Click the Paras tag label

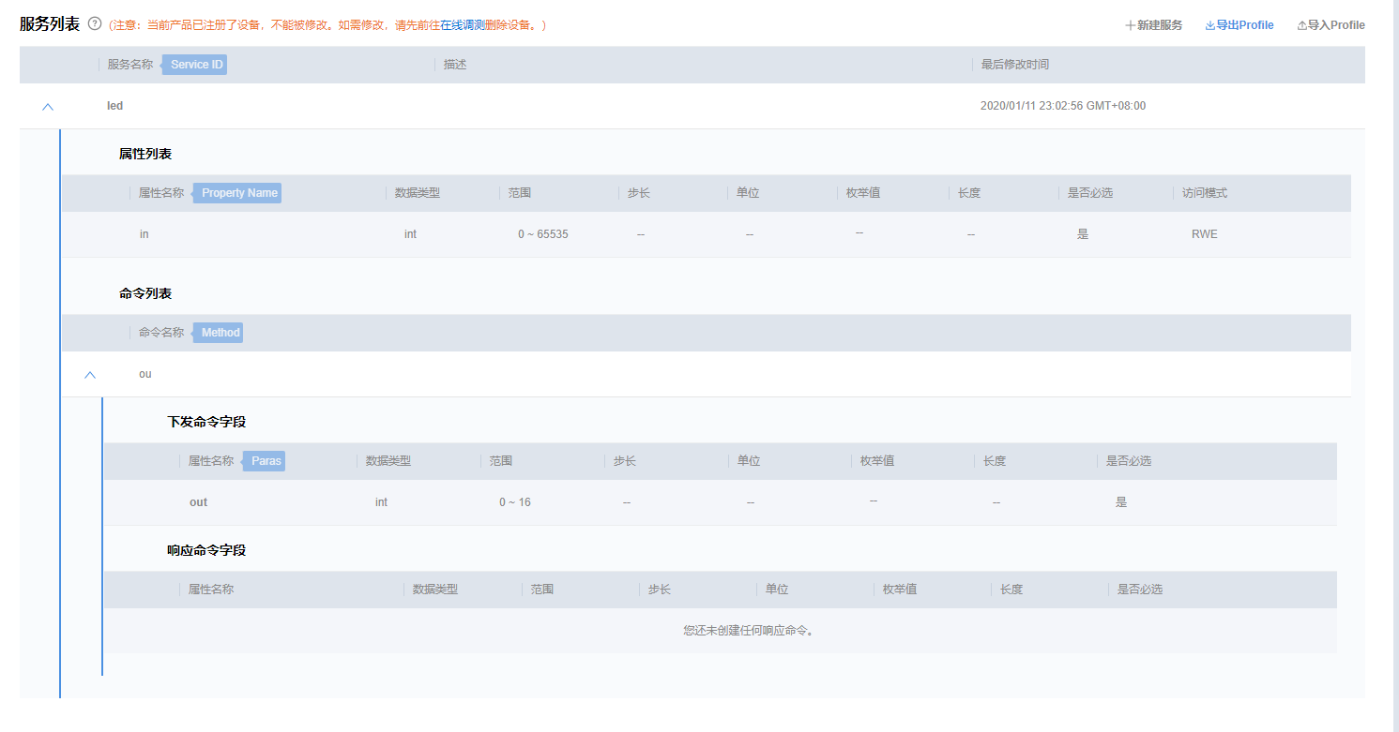click(266, 461)
